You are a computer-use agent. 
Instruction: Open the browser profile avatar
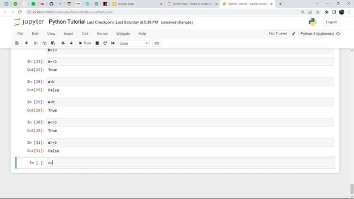(342, 12)
